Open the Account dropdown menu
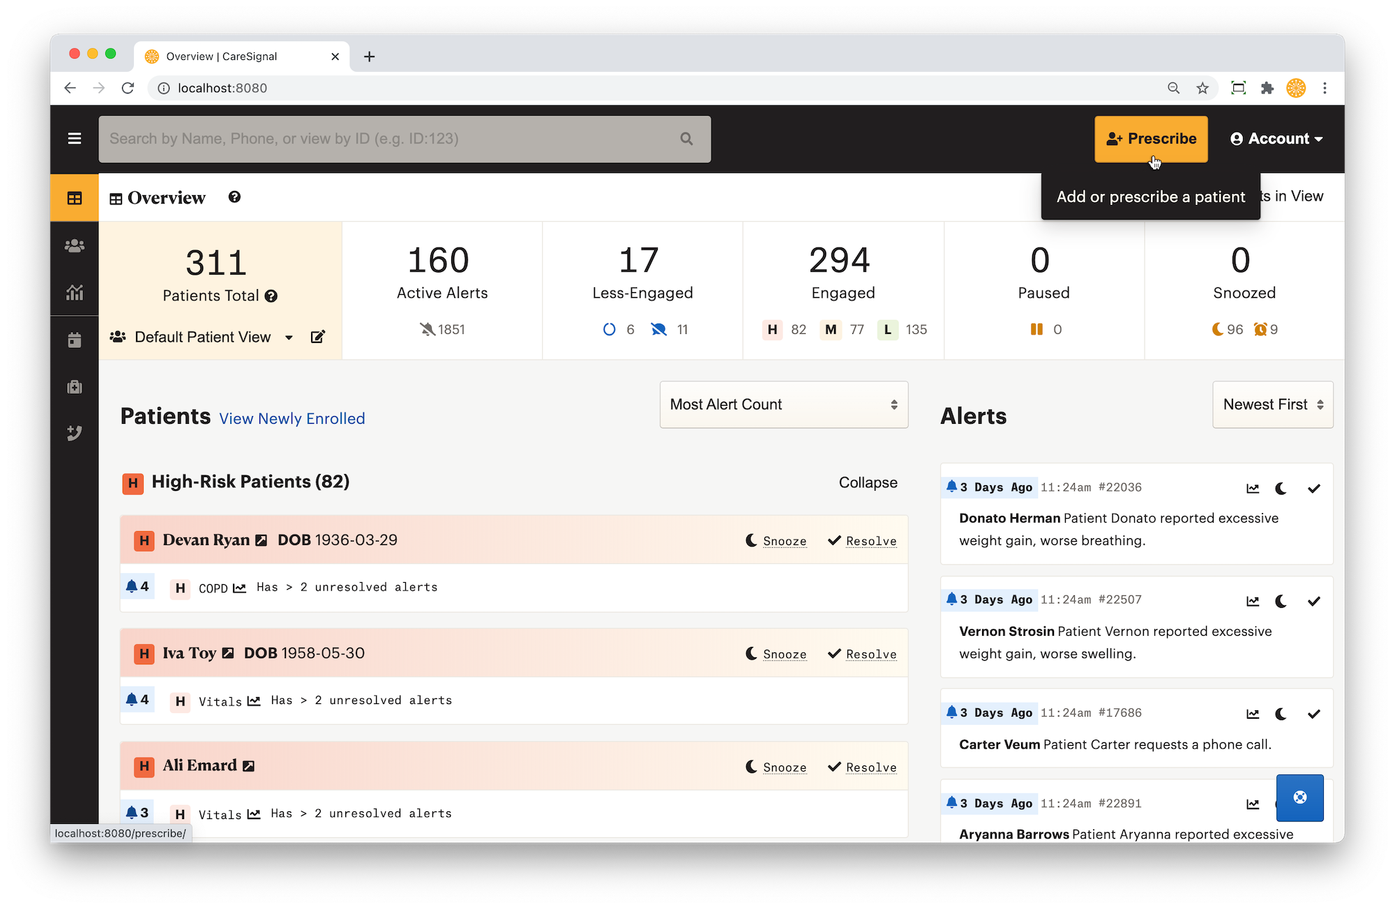Screen dimensions: 1395x909 coord(1276,139)
